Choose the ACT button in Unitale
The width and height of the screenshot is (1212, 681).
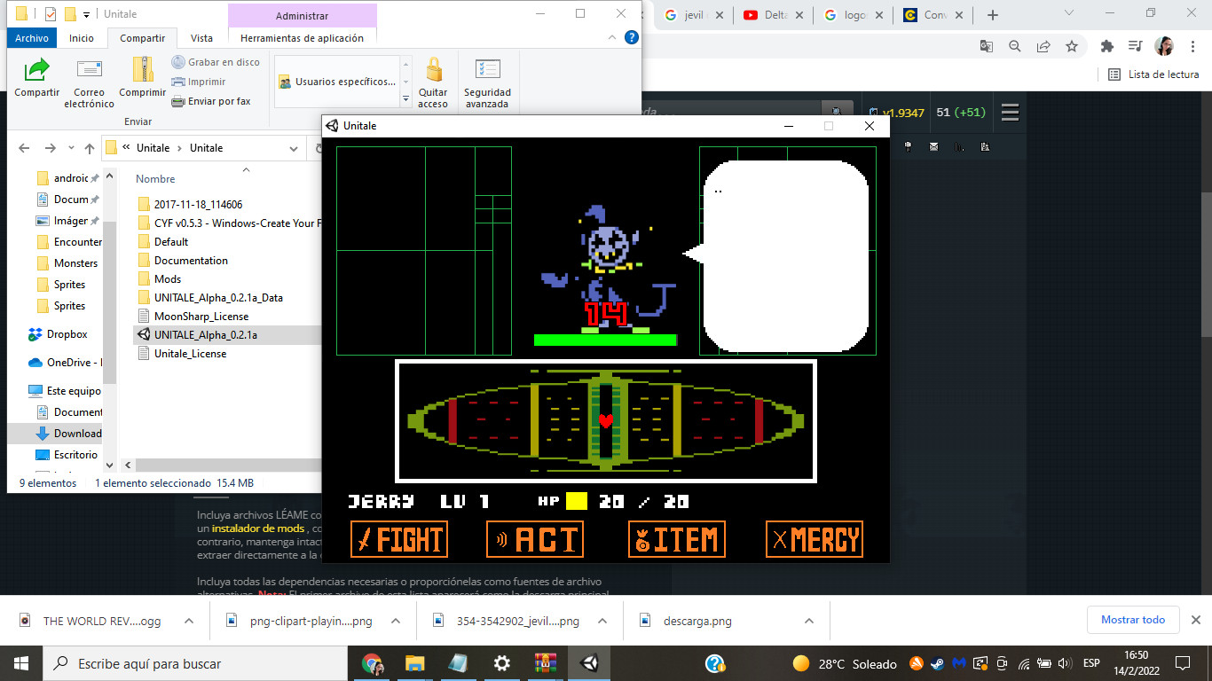pos(535,539)
